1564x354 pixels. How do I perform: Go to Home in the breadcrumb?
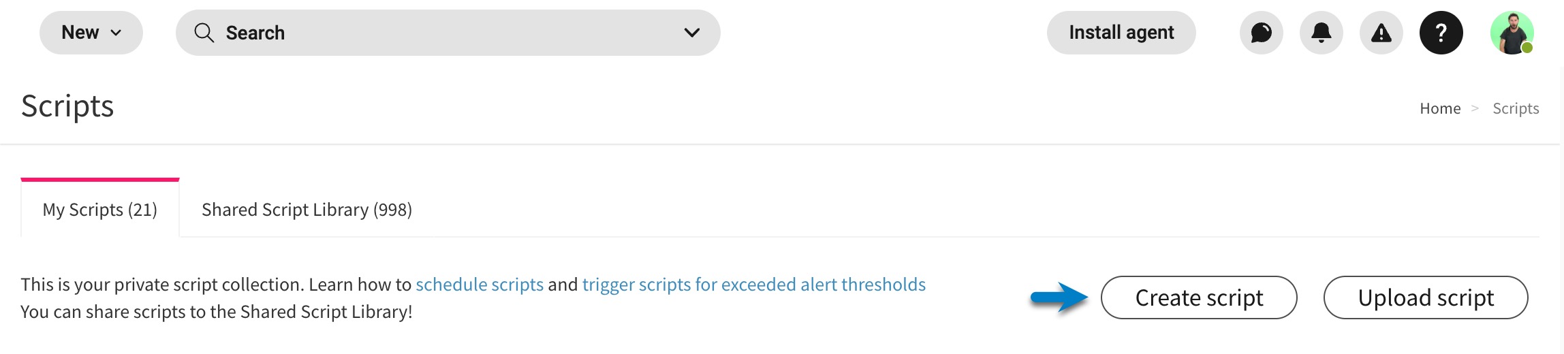[1440, 108]
